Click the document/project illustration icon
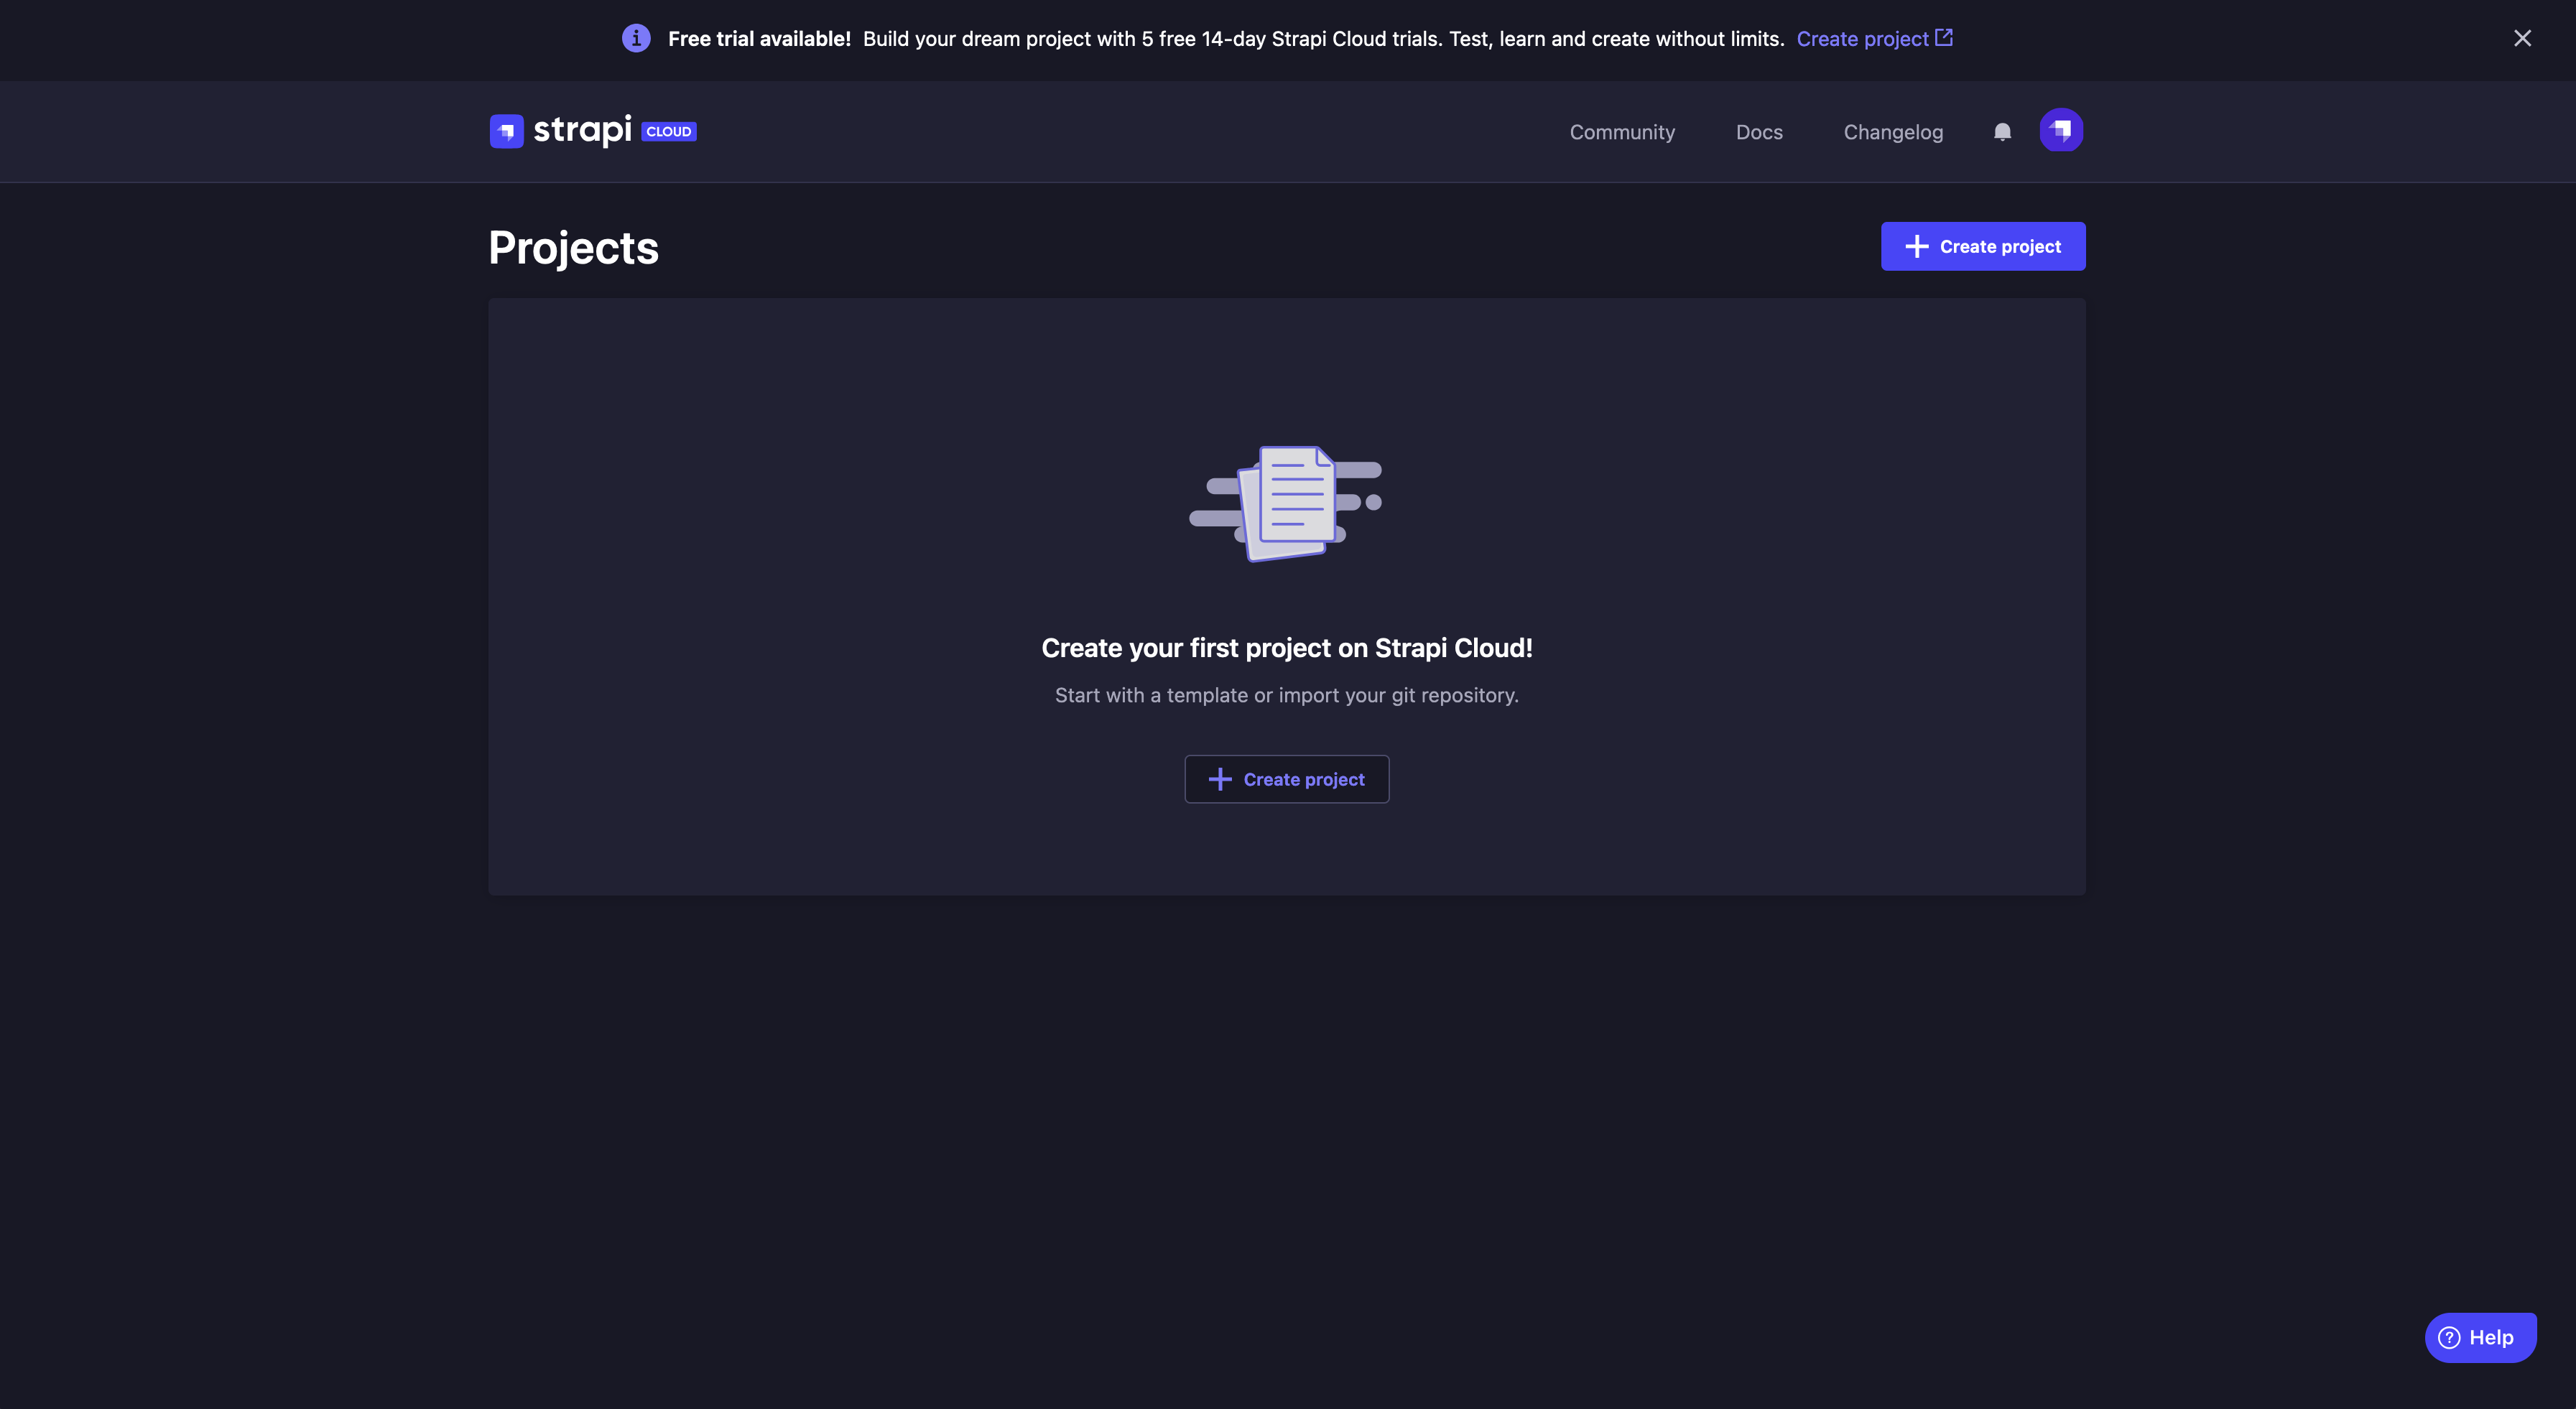Screen dimensions: 2576x1409 click(1287, 503)
